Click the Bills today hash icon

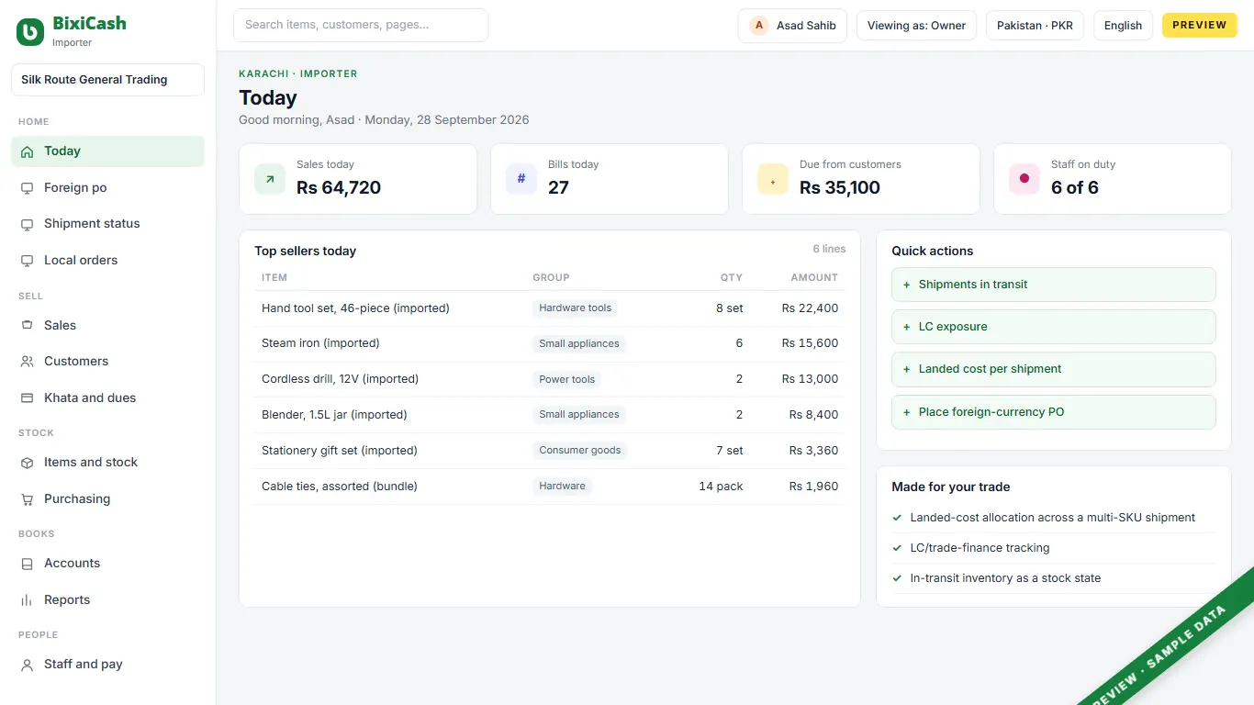(521, 179)
